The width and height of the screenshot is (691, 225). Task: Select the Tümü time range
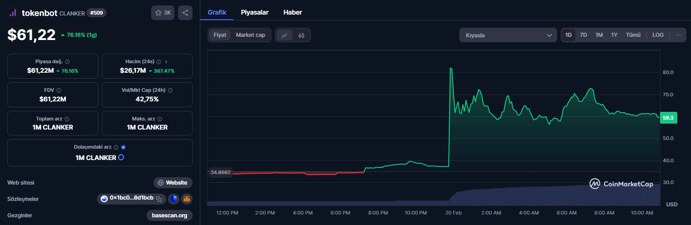coord(633,35)
